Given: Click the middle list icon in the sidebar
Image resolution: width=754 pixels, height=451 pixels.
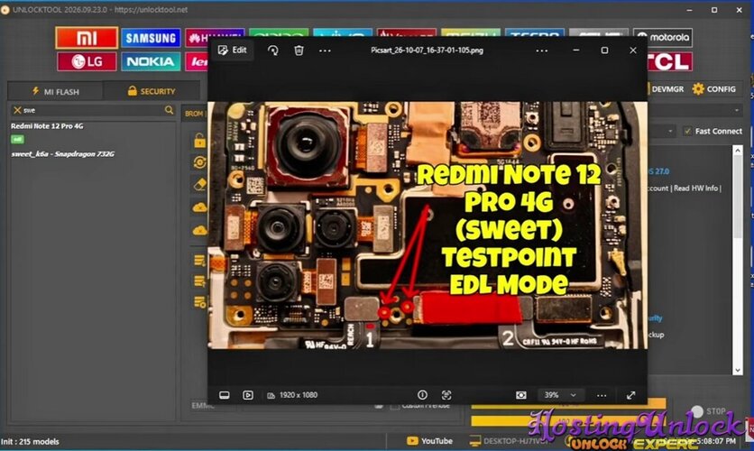Looking at the screenshot, I should [199, 281].
